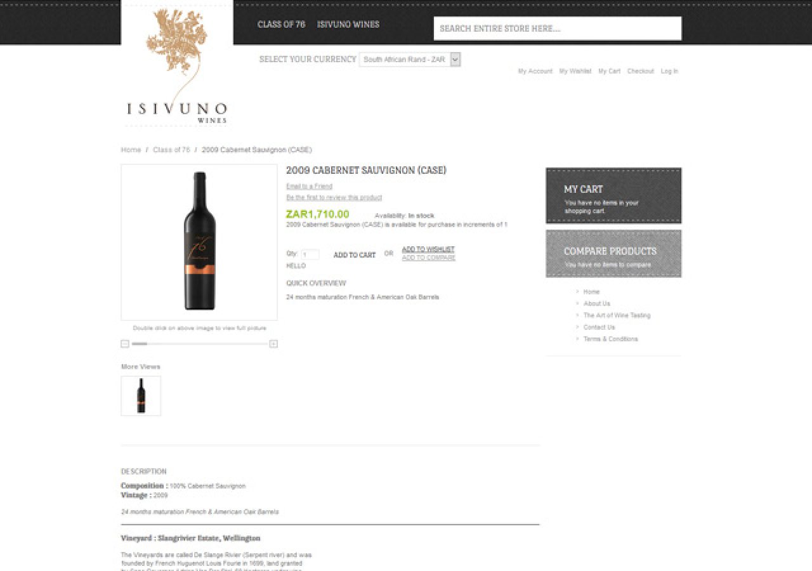Open The Art of Wine Tasting link
Viewport: 812px width, 571px height.
click(617, 315)
